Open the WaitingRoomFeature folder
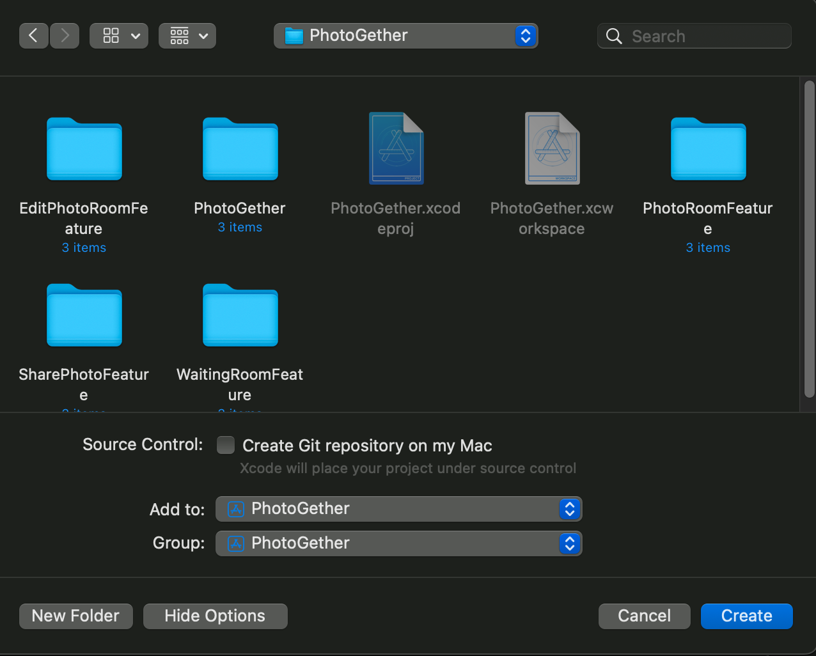 coord(240,316)
